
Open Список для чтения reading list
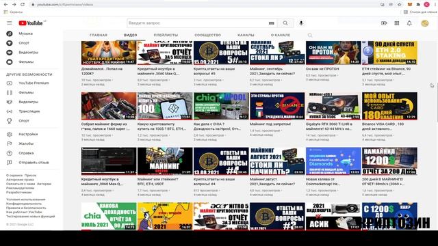coord(420,12)
